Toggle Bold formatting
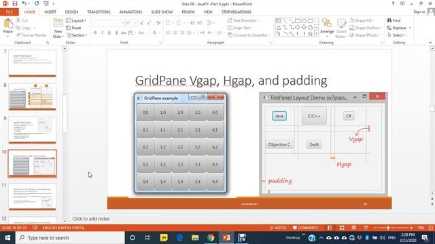 [95, 33]
